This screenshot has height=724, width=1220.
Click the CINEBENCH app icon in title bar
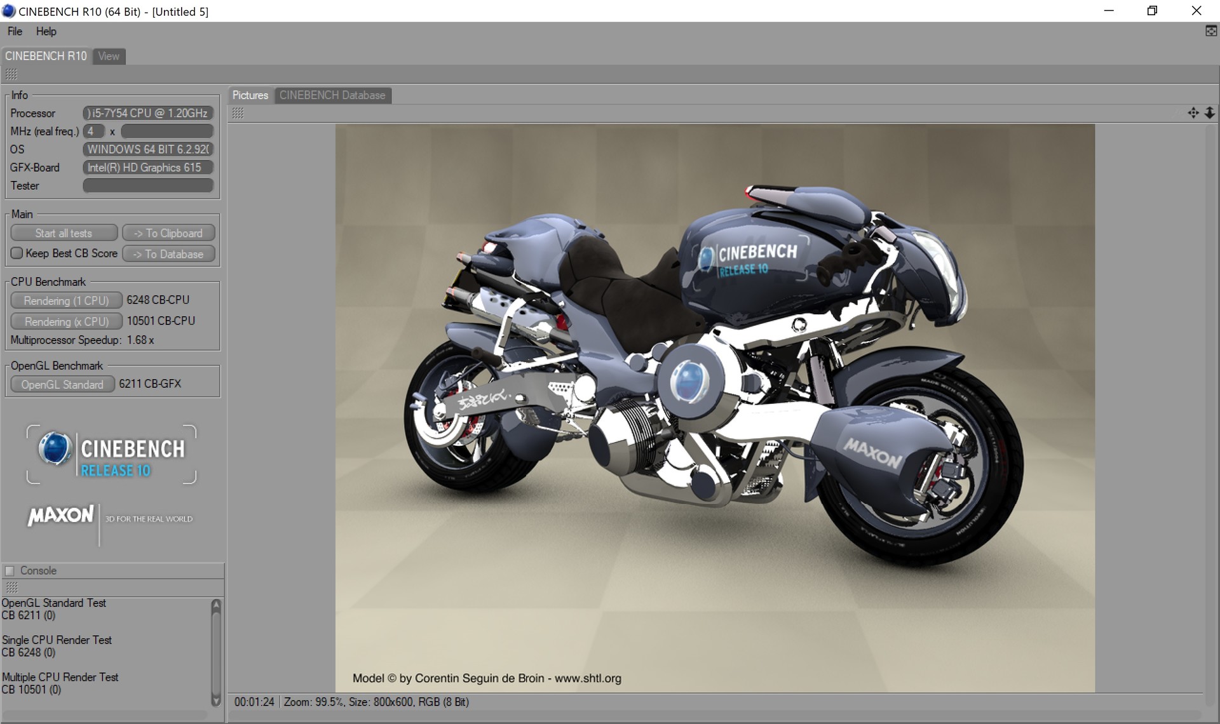9,11
